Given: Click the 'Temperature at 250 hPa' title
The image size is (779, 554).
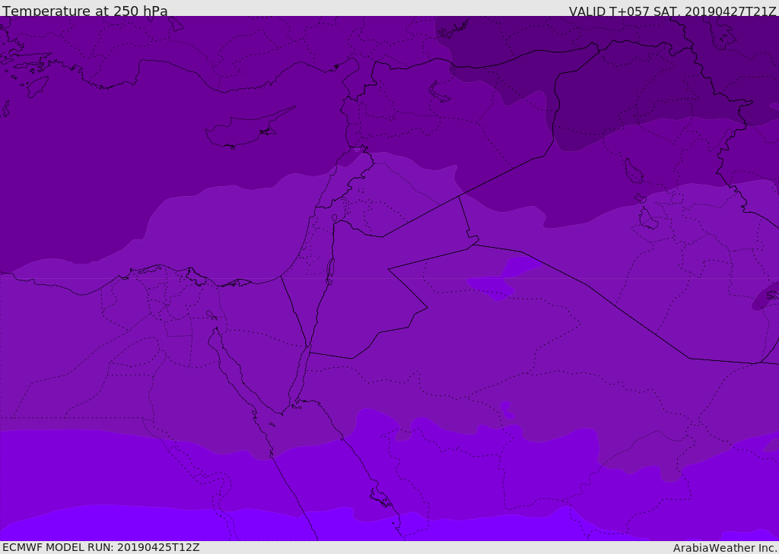Looking at the screenshot, I should 85,11.
